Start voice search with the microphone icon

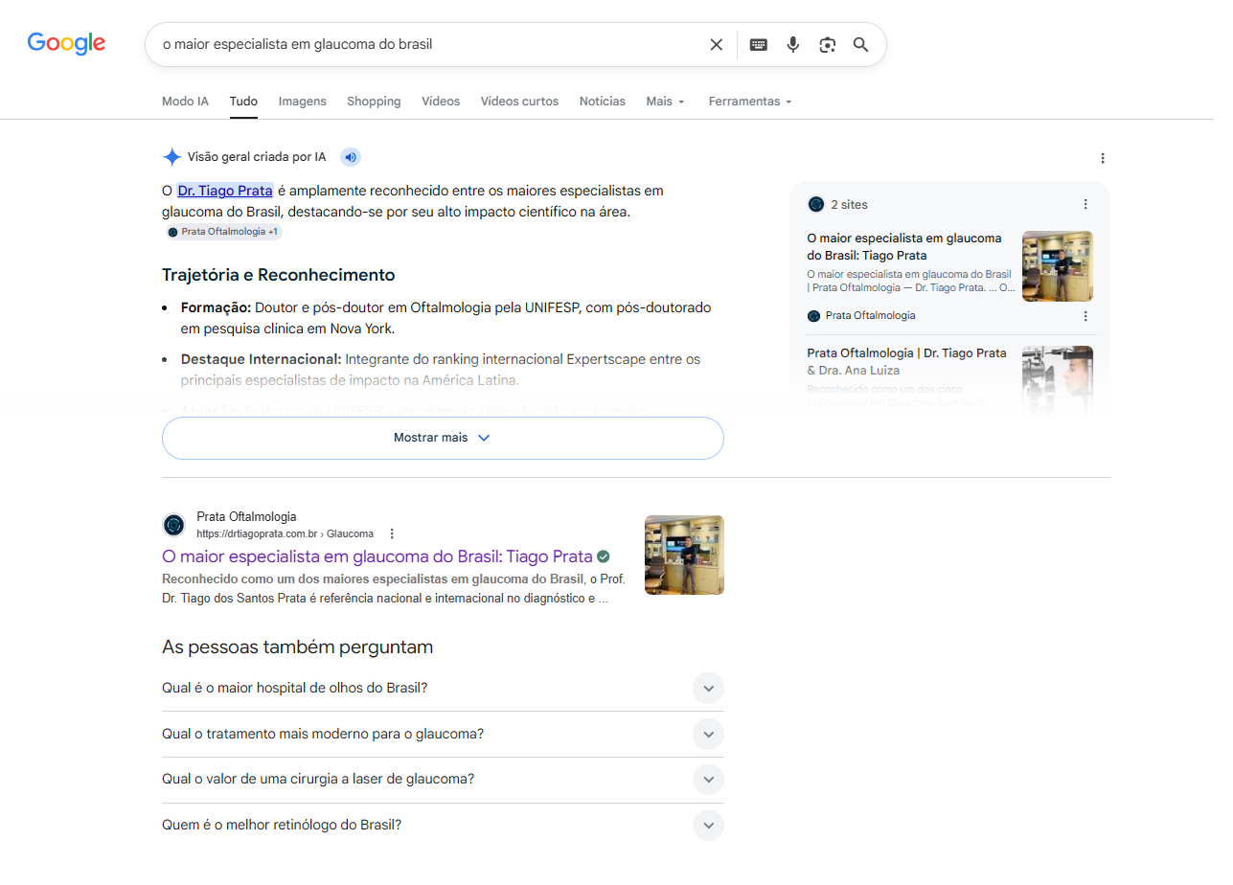[x=792, y=44]
